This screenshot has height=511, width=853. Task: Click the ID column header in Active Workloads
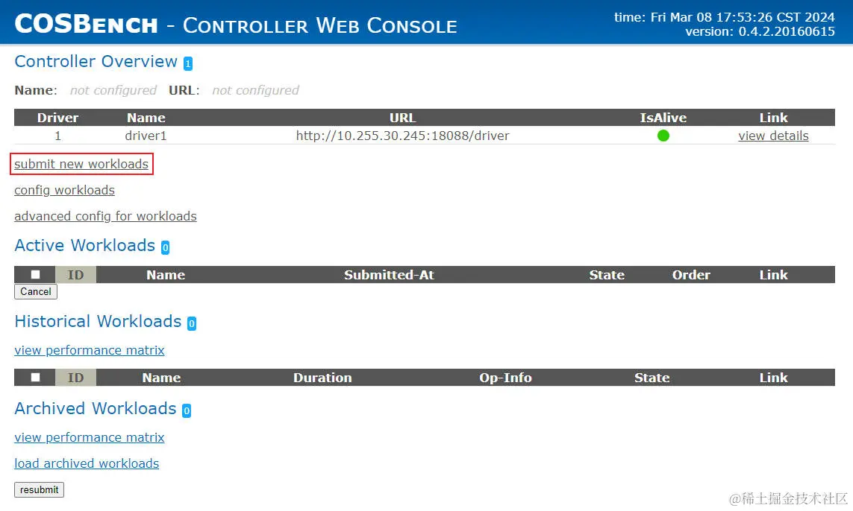pos(75,275)
